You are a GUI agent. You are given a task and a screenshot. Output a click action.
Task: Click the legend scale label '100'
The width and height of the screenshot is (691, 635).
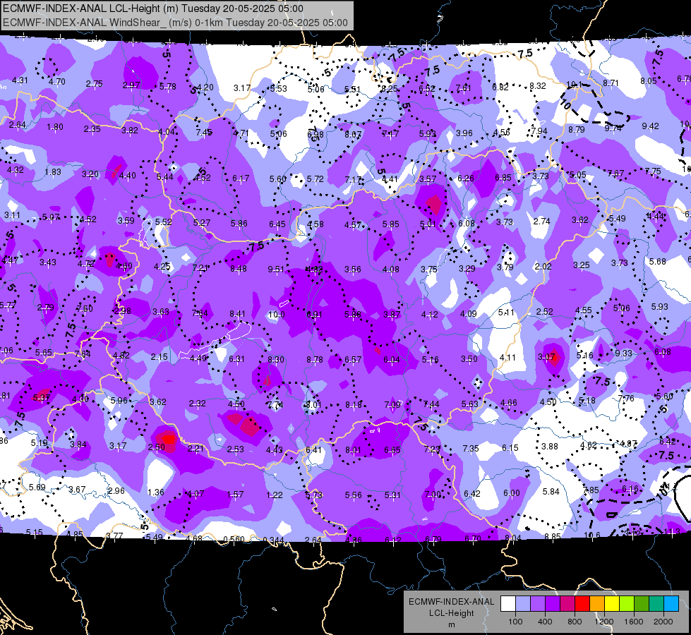(x=515, y=622)
